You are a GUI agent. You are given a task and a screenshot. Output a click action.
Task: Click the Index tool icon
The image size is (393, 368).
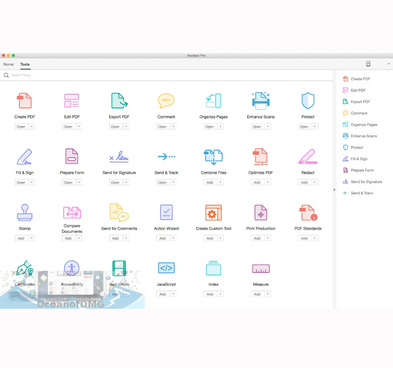click(x=213, y=268)
